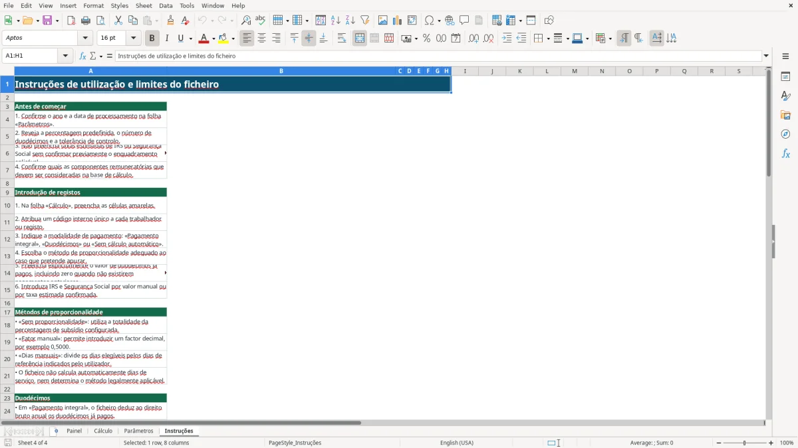The width and height of the screenshot is (798, 448).
Task: Toggle Bold formatting
Action: click(x=152, y=38)
